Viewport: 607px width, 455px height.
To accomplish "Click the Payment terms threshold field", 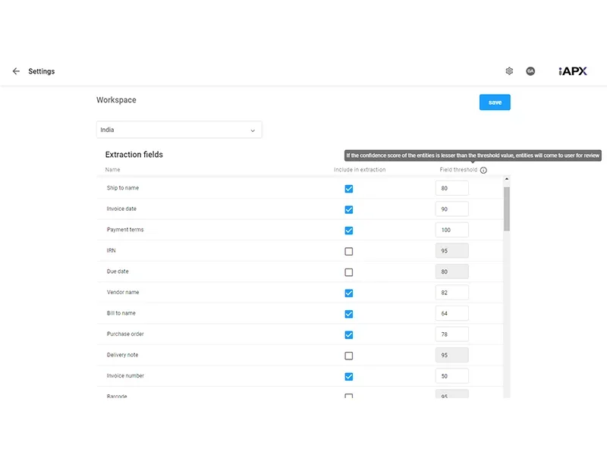I will click(x=451, y=230).
